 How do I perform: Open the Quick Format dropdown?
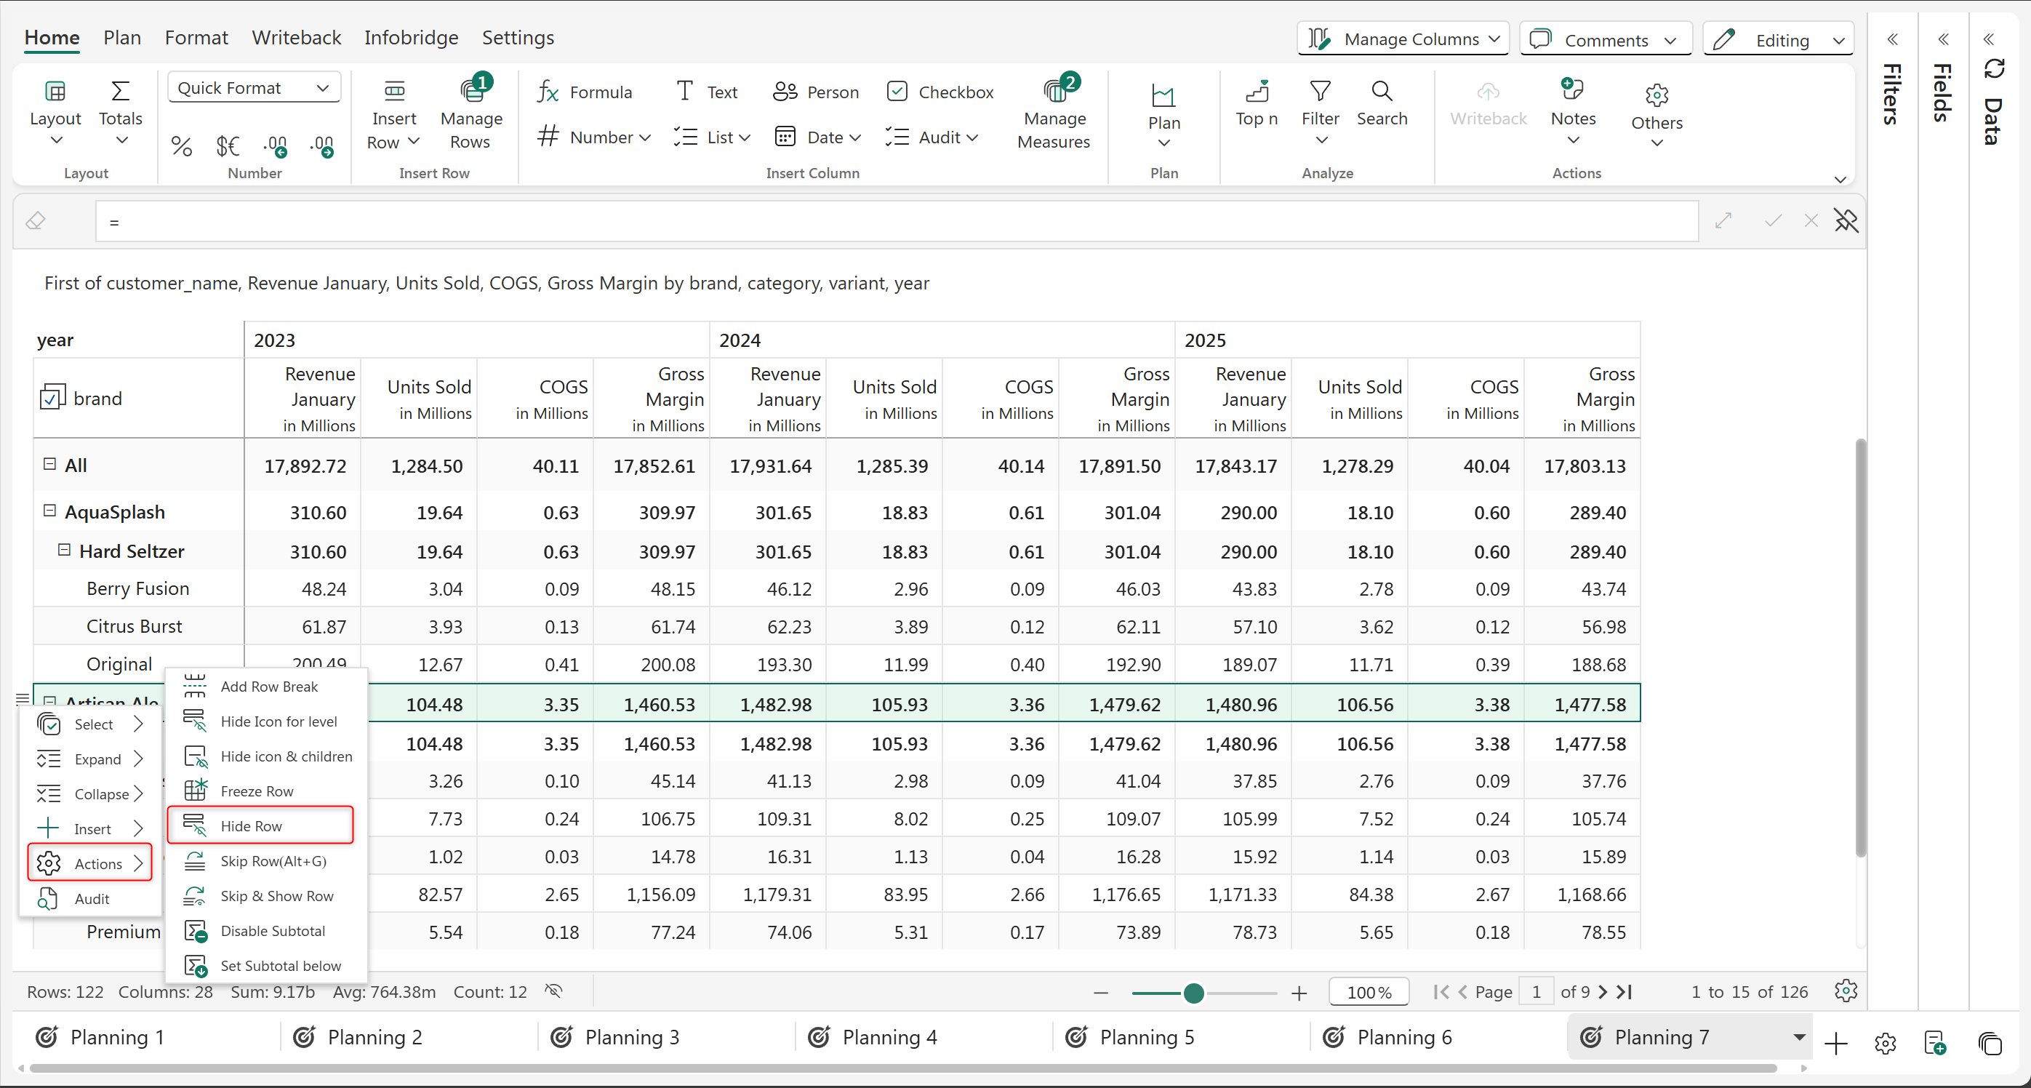(254, 87)
